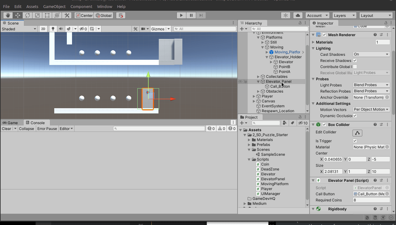Click the Clear console button
The height and width of the screenshot is (225, 396).
point(6,128)
